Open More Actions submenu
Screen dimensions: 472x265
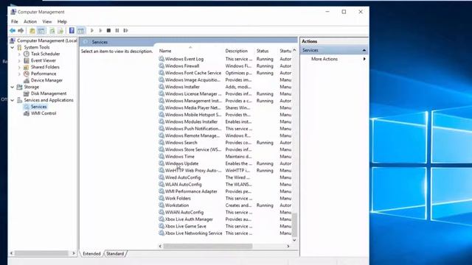coord(333,59)
